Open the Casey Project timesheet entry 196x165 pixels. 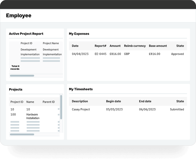(81, 109)
